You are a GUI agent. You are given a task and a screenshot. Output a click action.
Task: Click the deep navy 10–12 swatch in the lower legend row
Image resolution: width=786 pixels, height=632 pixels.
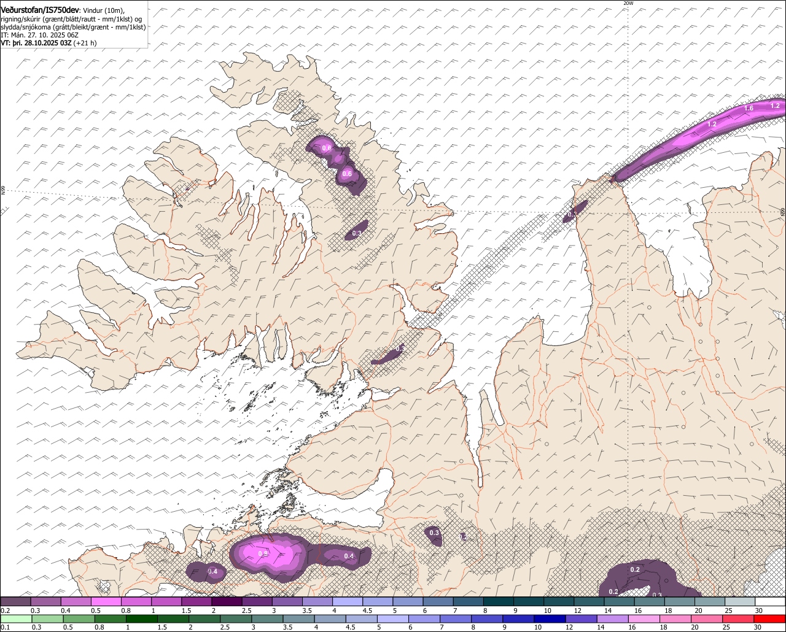click(x=550, y=619)
